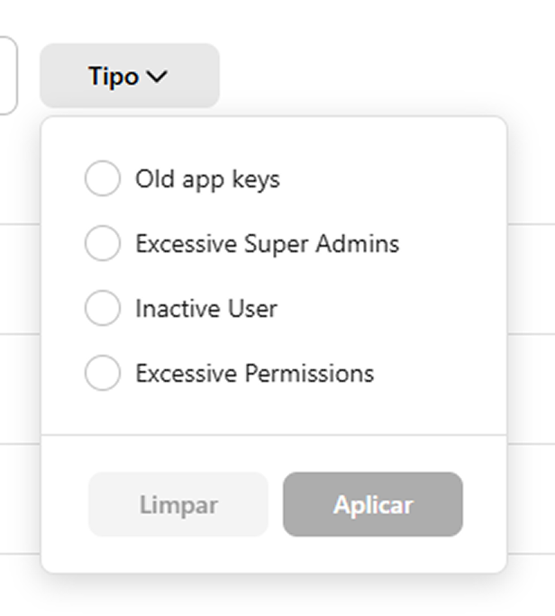Click blank area below the filter popup
The image size is (555, 616).
pyautogui.click(x=275, y=595)
